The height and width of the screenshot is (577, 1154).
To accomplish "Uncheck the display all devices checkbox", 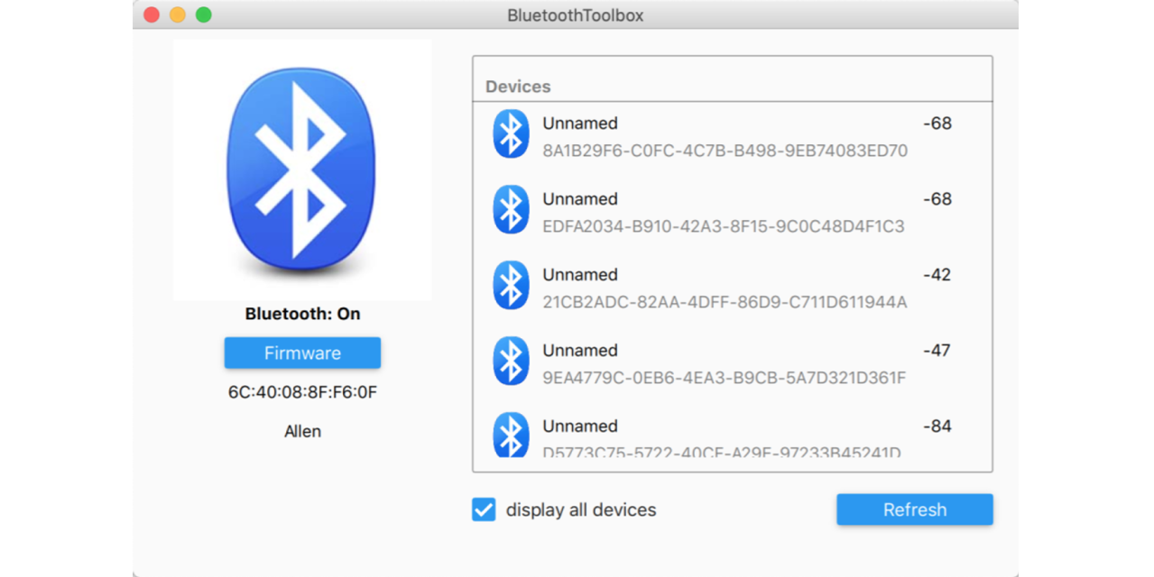I will (484, 509).
